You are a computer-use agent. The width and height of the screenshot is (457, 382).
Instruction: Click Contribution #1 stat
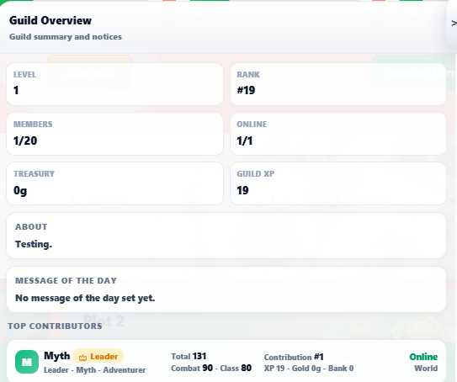pos(294,357)
